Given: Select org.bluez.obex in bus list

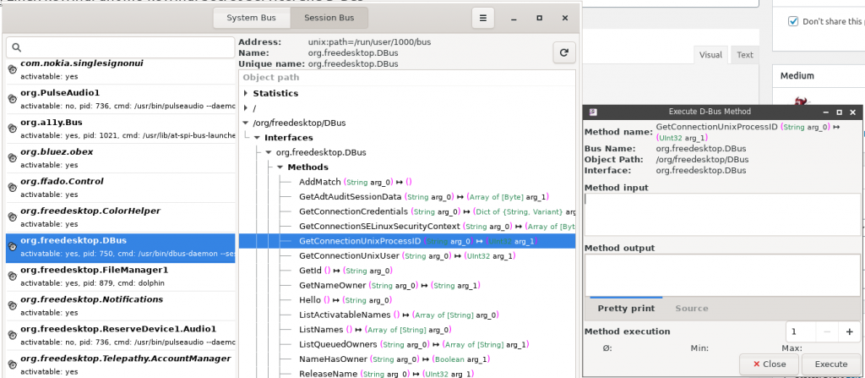Looking at the screenshot, I should pyautogui.click(x=120, y=158).
